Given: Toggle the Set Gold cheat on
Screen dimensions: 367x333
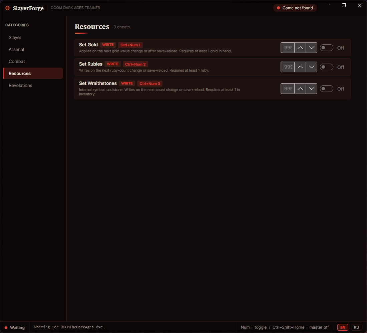Looking at the screenshot, I should 327,48.
